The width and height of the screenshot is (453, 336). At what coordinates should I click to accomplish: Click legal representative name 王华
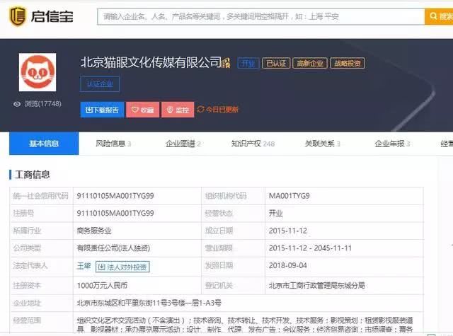[x=84, y=266]
